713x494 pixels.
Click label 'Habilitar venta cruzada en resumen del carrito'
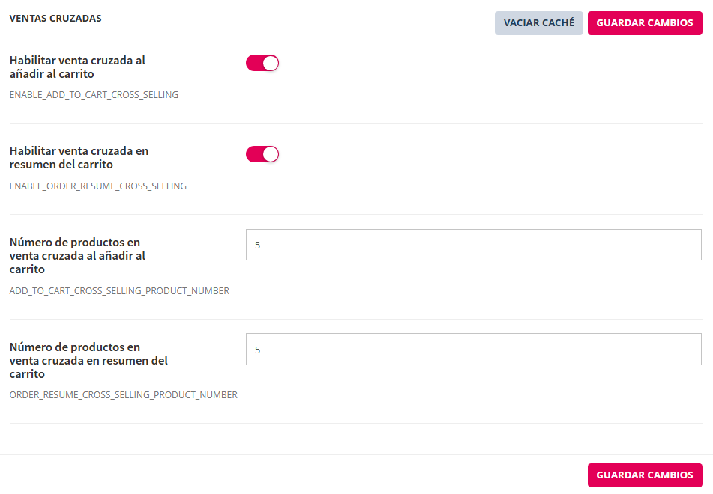[x=79, y=157]
